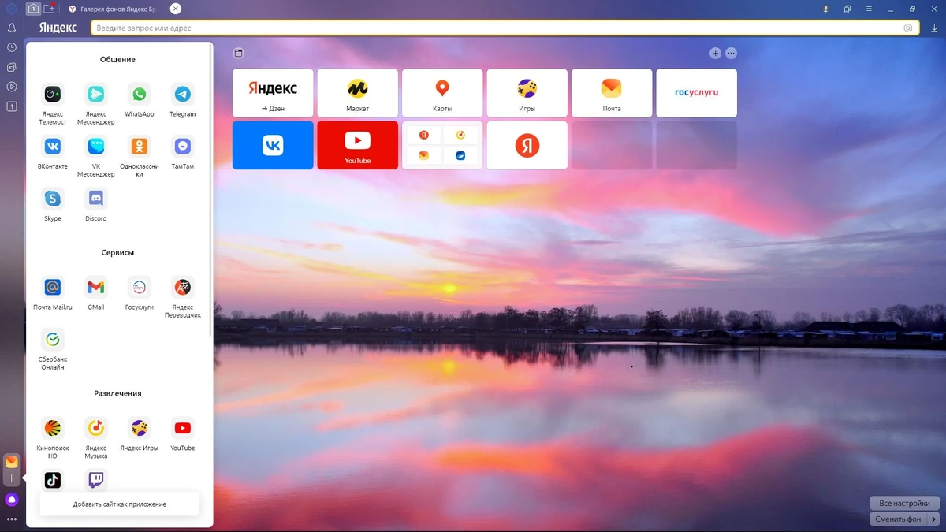
Task: Expand arrow next to Сменить фон
Action: tap(934, 519)
